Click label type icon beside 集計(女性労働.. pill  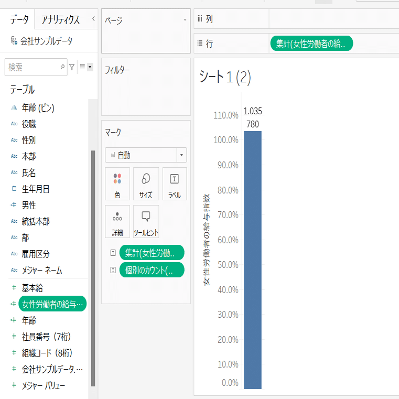pyautogui.click(x=113, y=253)
